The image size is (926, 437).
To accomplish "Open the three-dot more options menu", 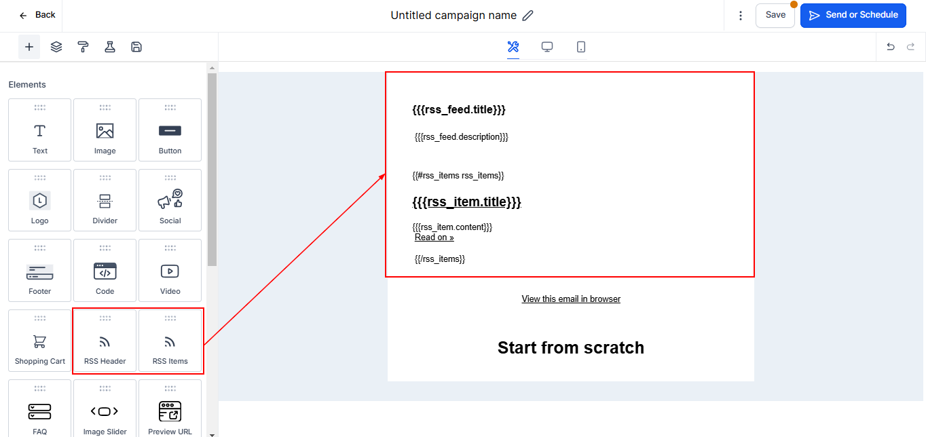I will coord(741,15).
